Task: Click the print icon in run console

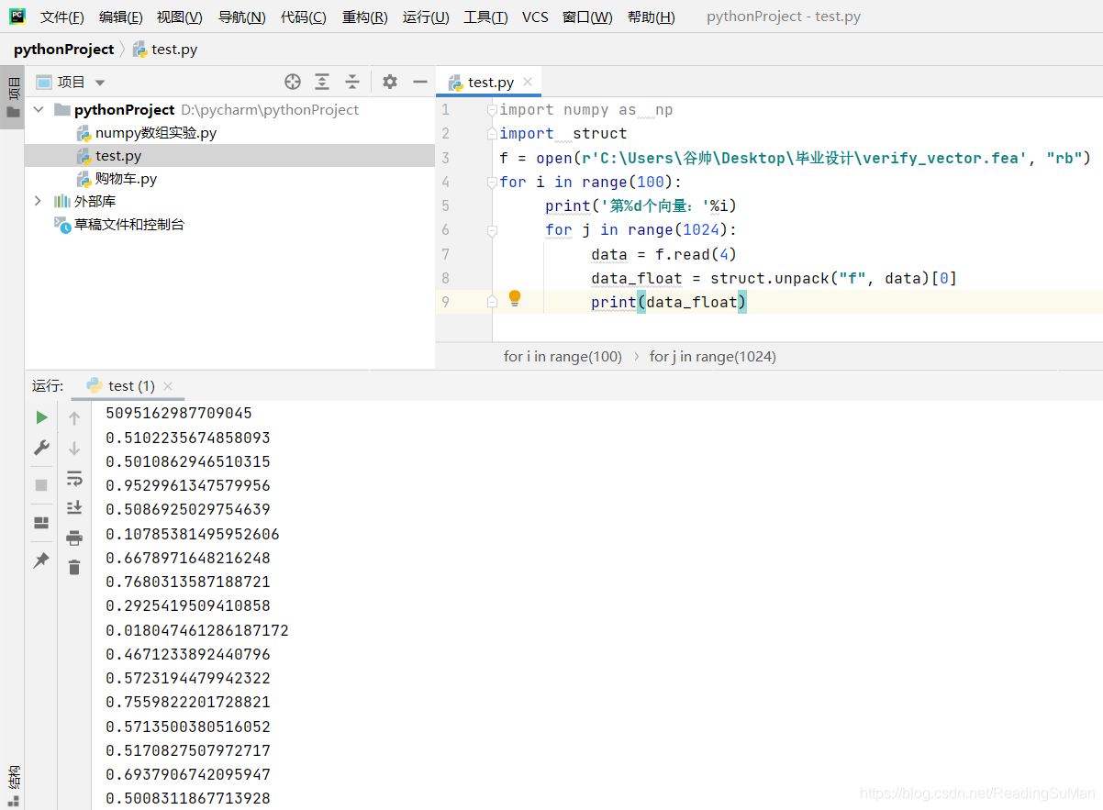Action: pyautogui.click(x=74, y=538)
